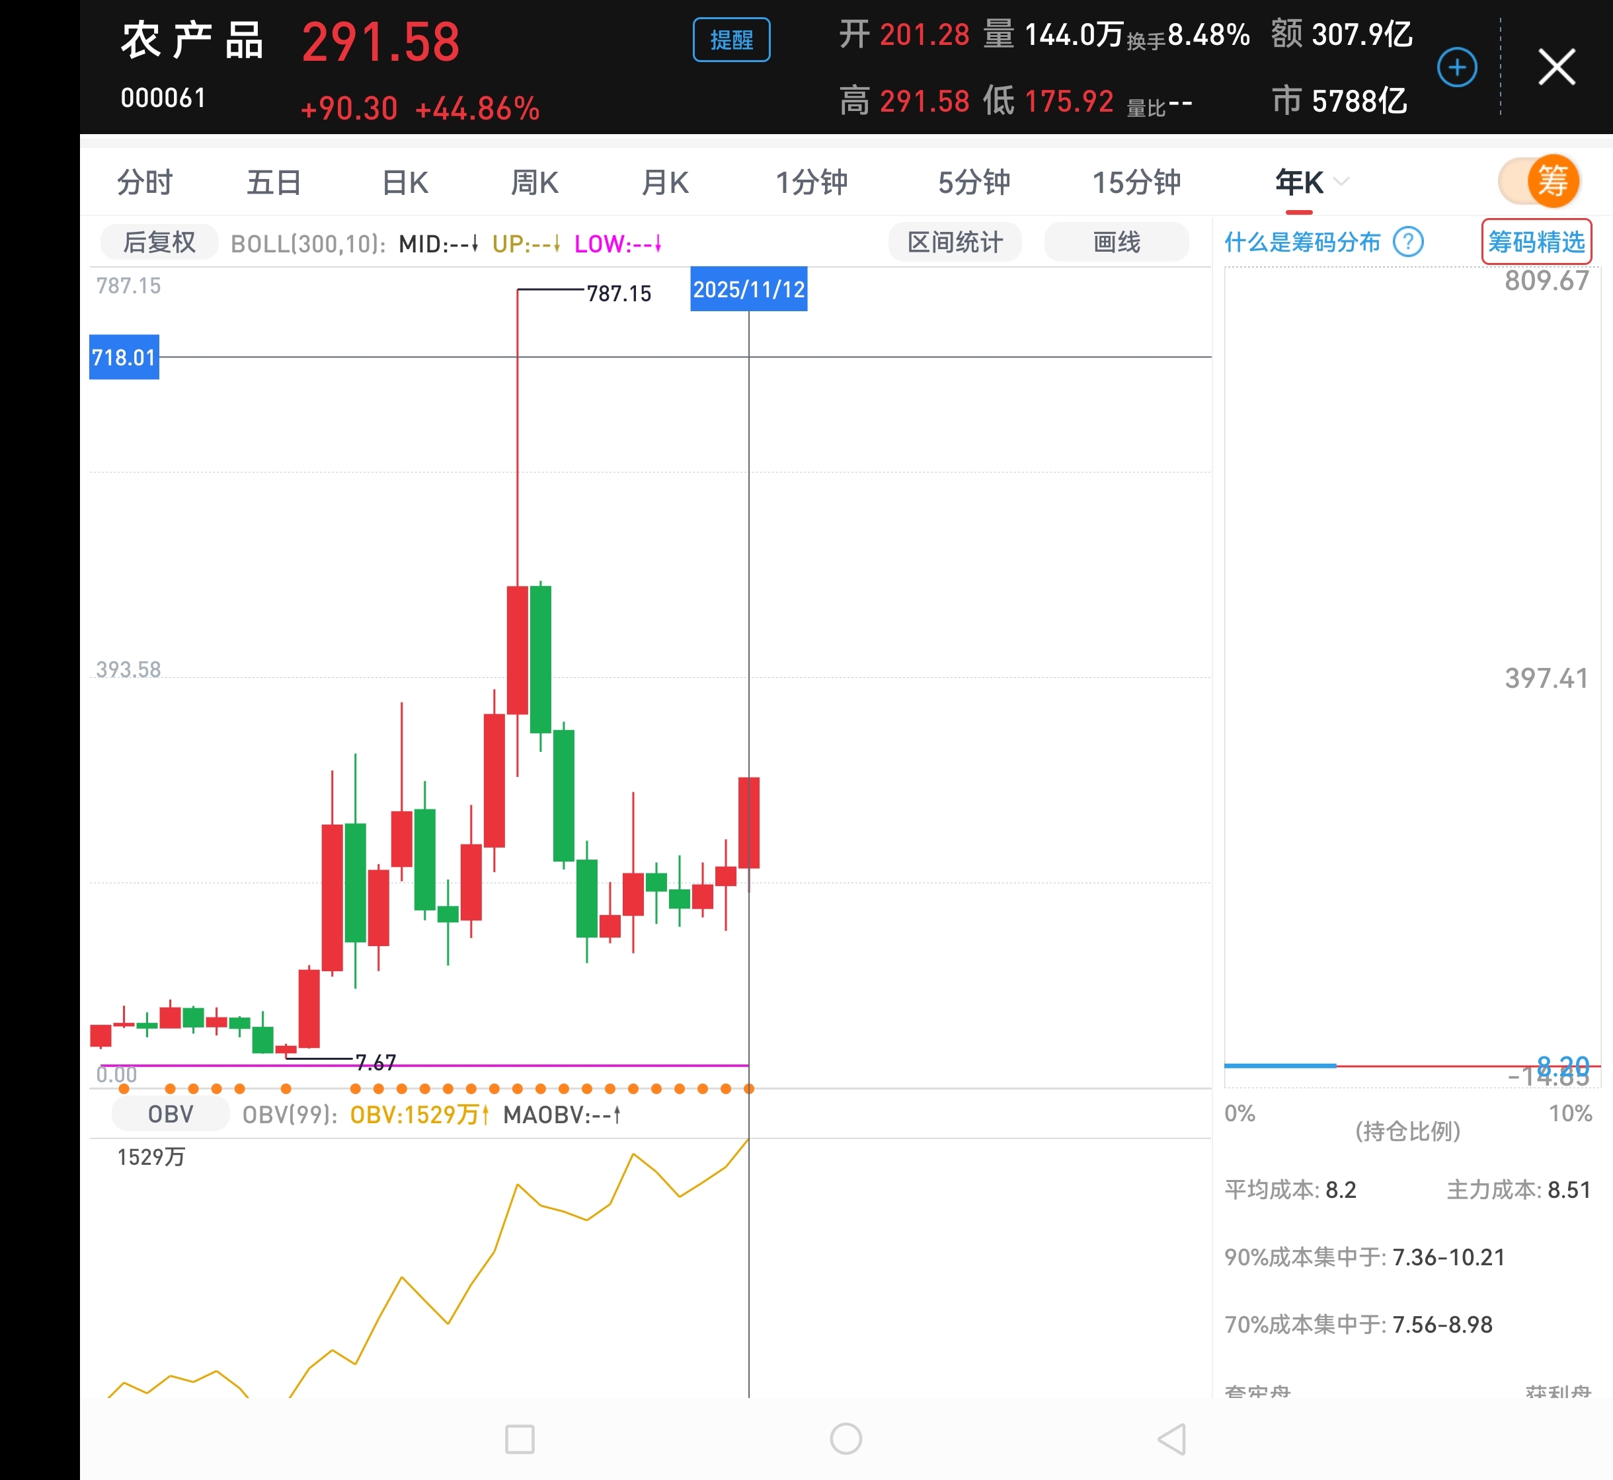Image resolution: width=1613 pixels, height=1480 pixels.
Task: Select the 15分钟 chart tab
Action: [x=1136, y=182]
